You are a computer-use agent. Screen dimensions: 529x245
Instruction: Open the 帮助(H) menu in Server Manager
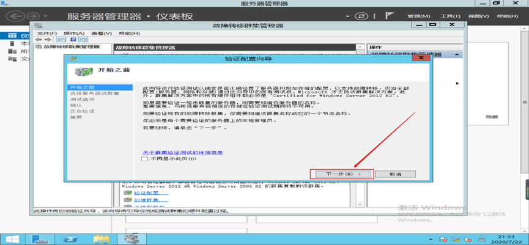pos(508,16)
